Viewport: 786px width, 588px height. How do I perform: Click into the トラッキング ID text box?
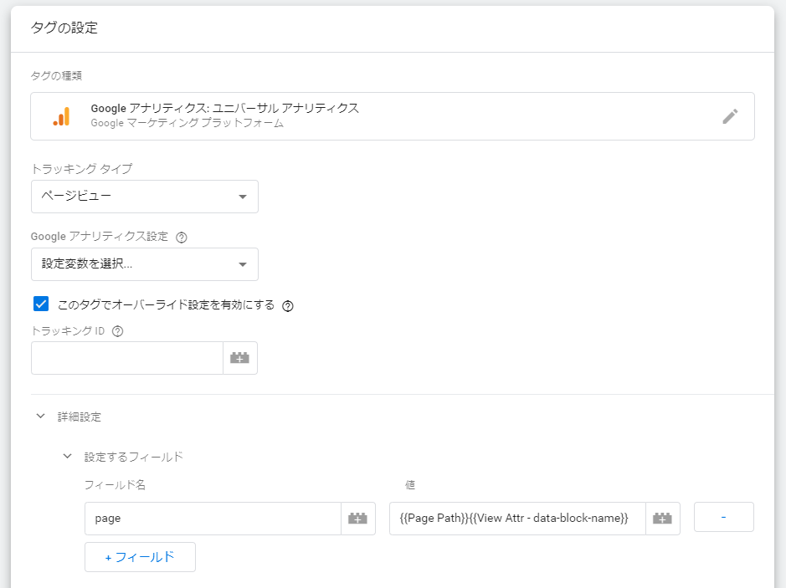click(126, 358)
